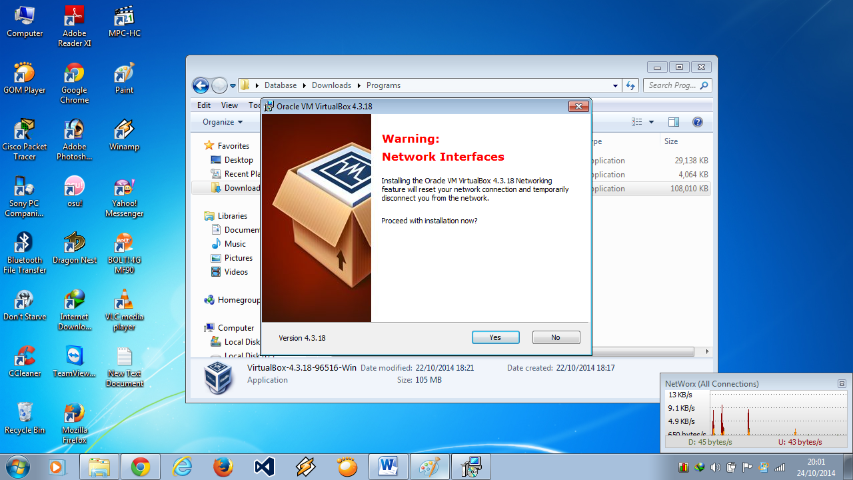
Task: Close the NetWorx graph window
Action: point(842,384)
